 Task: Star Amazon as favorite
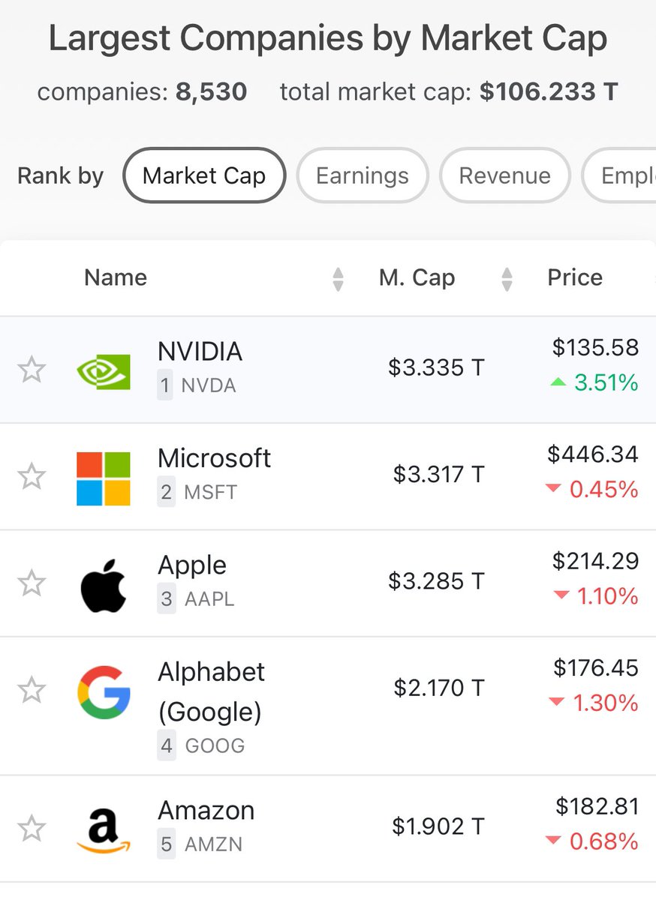(32, 829)
